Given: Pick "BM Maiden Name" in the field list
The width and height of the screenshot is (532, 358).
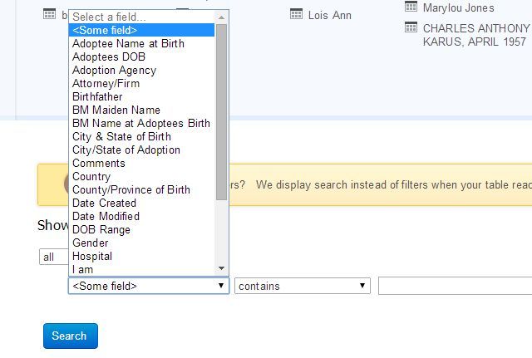Looking at the screenshot, I should pos(116,110).
